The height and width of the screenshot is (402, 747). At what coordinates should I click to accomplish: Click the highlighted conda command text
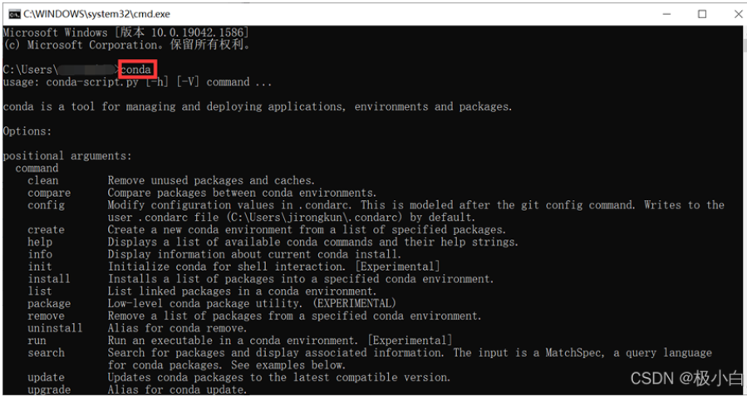pos(136,70)
